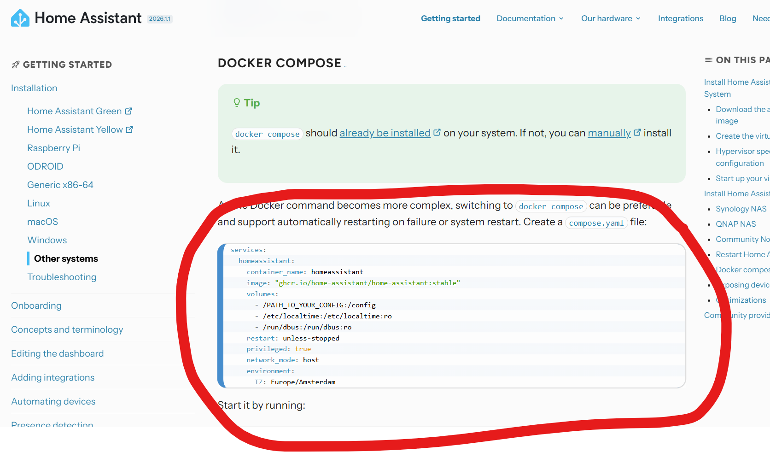Open Automating devices in the sidebar
Screen dimensions: 770x452
coord(53,401)
